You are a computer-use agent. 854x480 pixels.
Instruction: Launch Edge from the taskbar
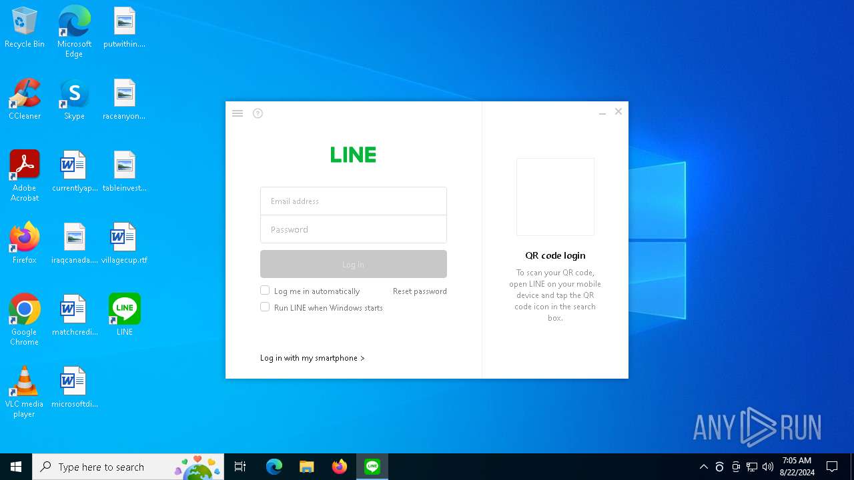tap(274, 467)
